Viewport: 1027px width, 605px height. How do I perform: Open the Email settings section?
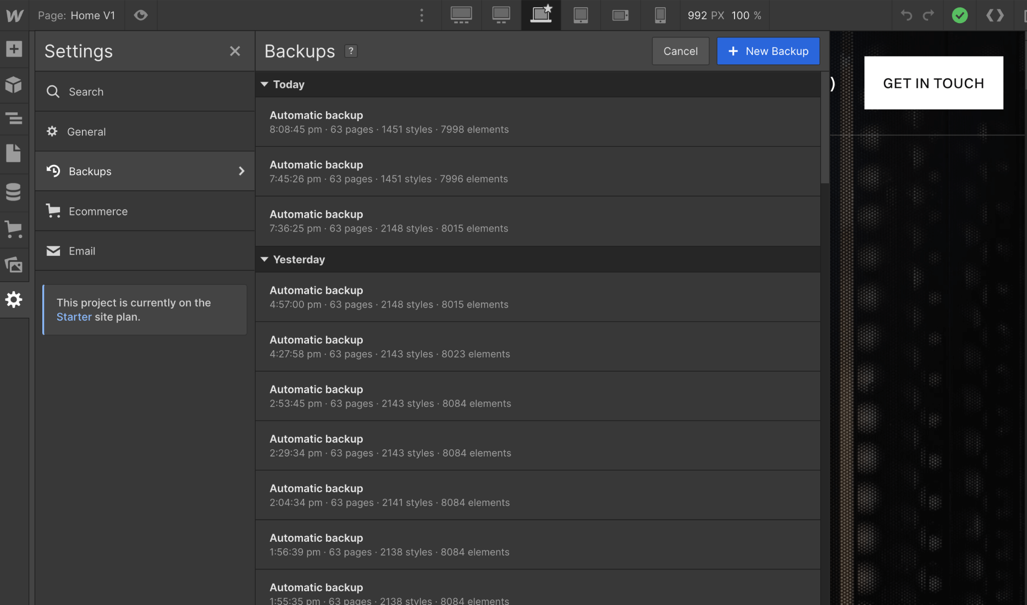pos(82,251)
